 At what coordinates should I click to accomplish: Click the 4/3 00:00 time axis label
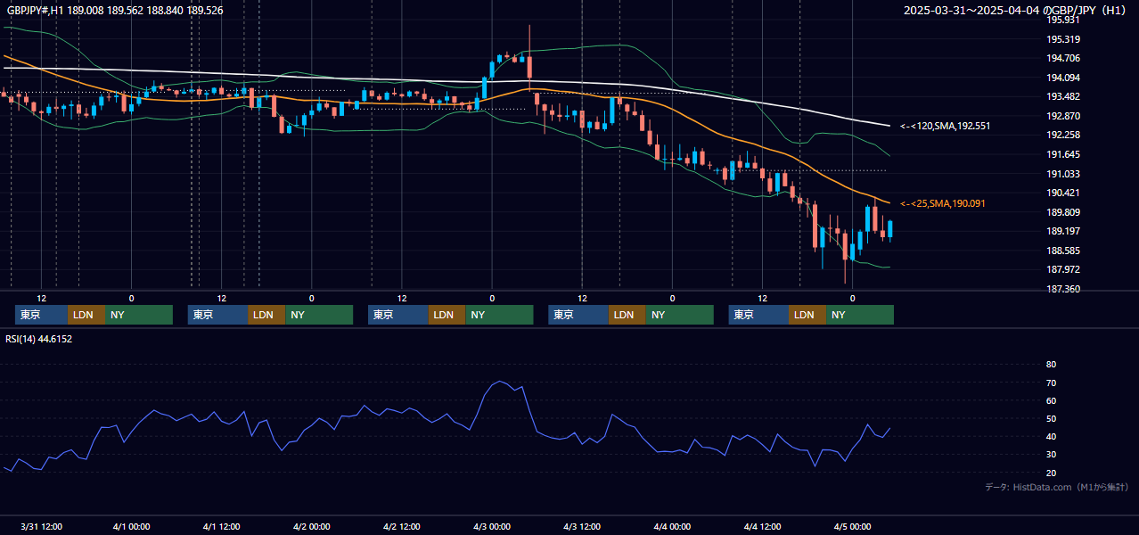pos(492,527)
